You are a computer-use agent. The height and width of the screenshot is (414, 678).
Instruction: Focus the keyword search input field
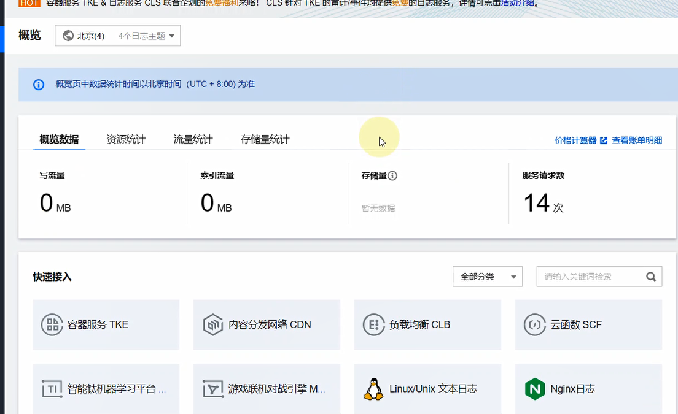coord(599,277)
